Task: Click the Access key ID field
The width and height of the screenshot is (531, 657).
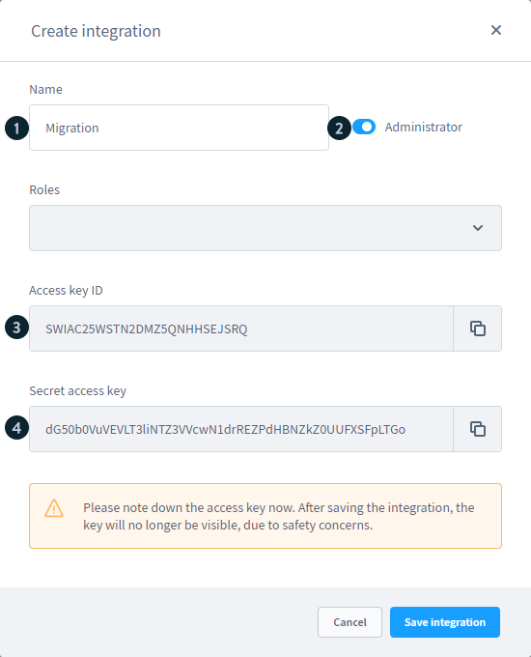Action: point(241,328)
